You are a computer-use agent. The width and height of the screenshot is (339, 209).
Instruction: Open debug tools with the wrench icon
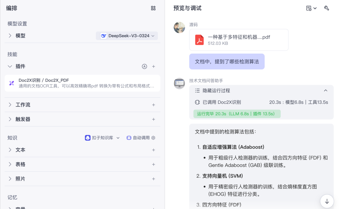coord(326,8)
